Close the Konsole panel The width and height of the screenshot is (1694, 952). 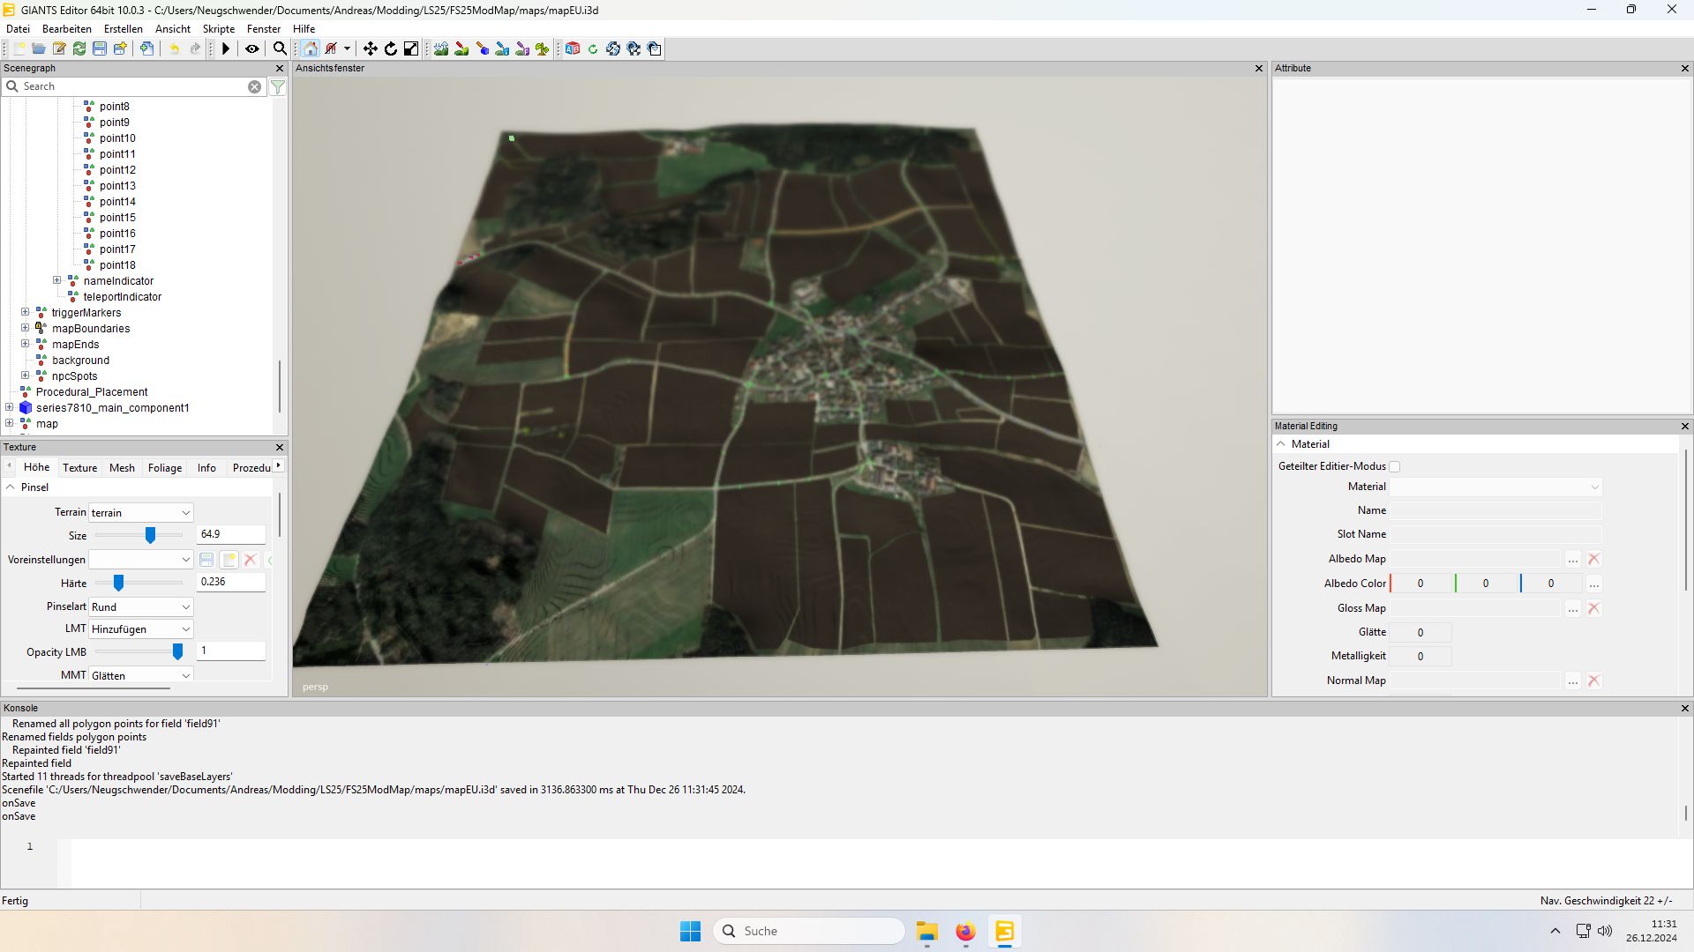click(x=1684, y=708)
